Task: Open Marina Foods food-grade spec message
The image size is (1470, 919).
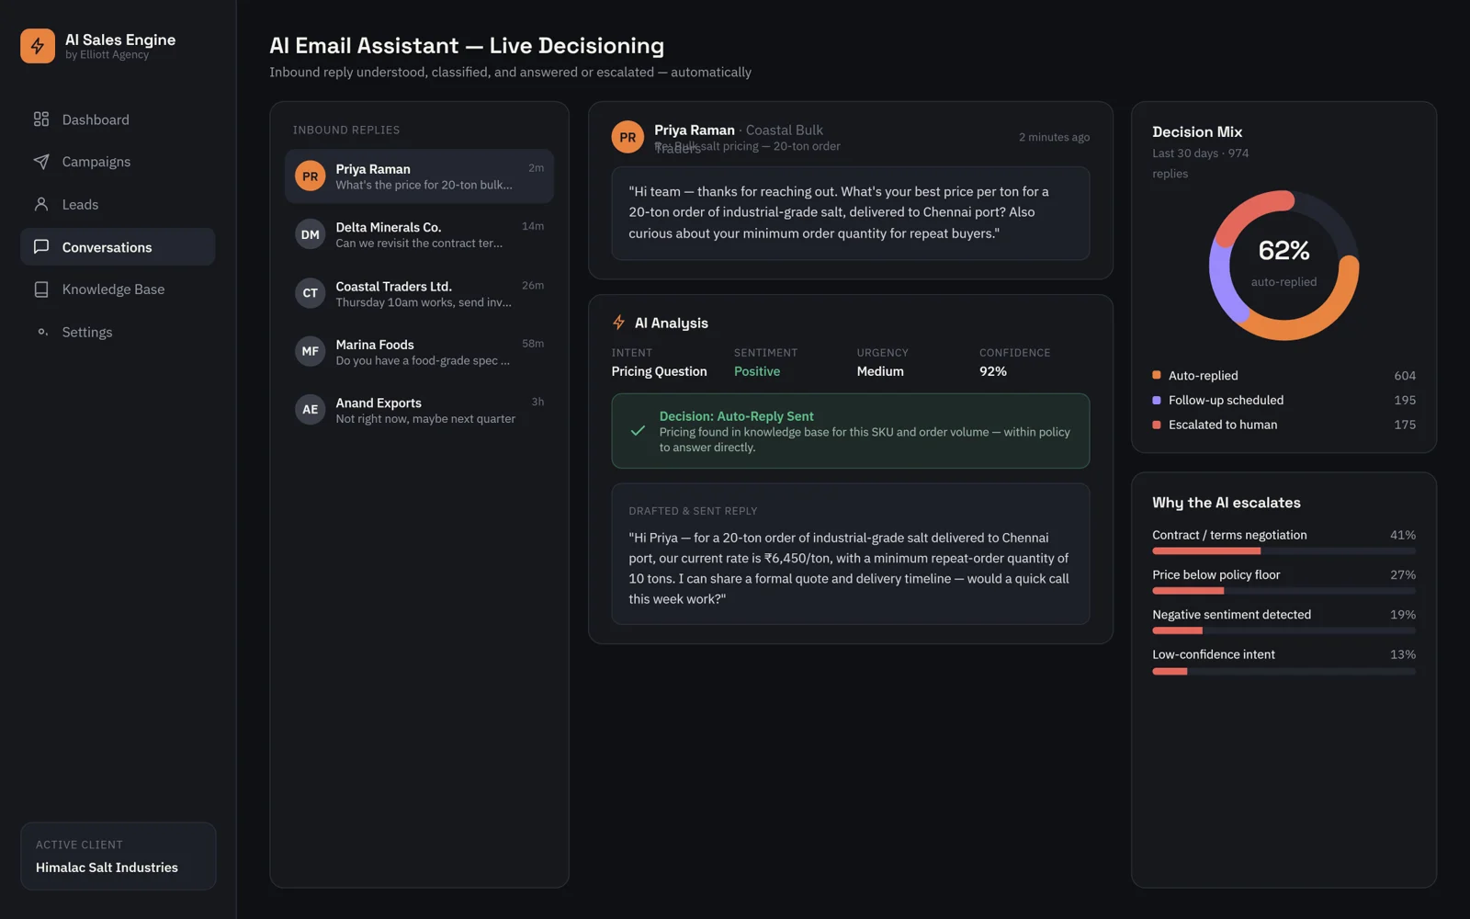Action: point(419,351)
